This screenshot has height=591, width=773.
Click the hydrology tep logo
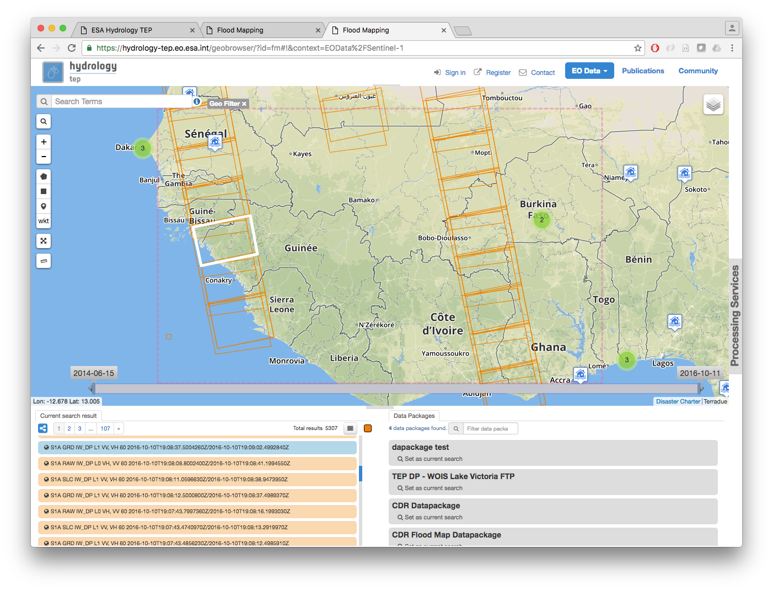tap(80, 72)
